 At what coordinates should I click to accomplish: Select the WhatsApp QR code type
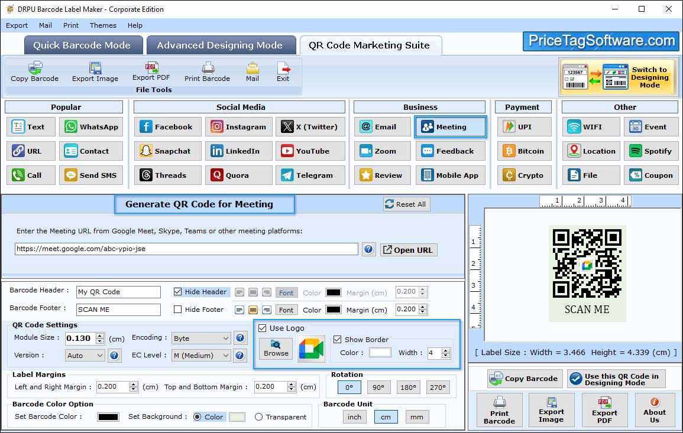(91, 126)
